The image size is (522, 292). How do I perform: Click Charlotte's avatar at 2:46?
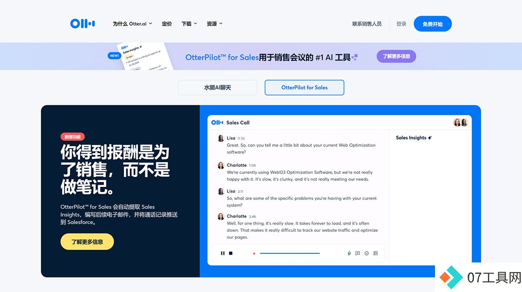[x=221, y=216]
